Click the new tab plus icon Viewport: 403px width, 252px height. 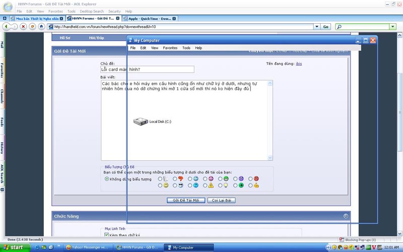(5, 18)
